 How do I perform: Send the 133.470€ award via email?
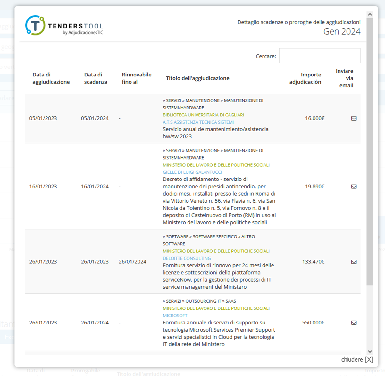pyautogui.click(x=354, y=262)
